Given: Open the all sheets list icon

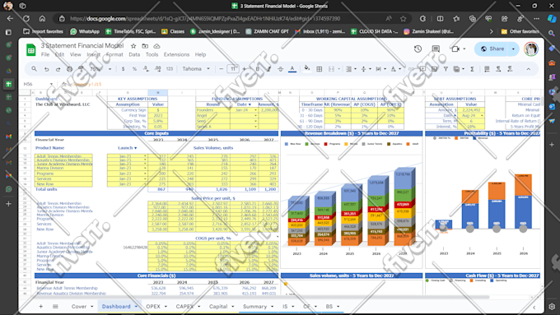Looking at the screenshot, I should [x=55, y=307].
